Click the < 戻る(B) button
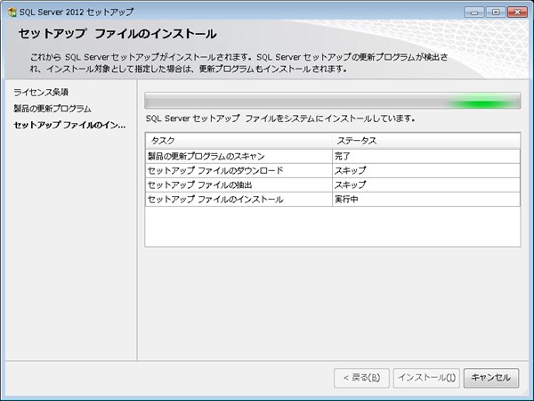Image resolution: width=534 pixels, height=401 pixels. 361,378
